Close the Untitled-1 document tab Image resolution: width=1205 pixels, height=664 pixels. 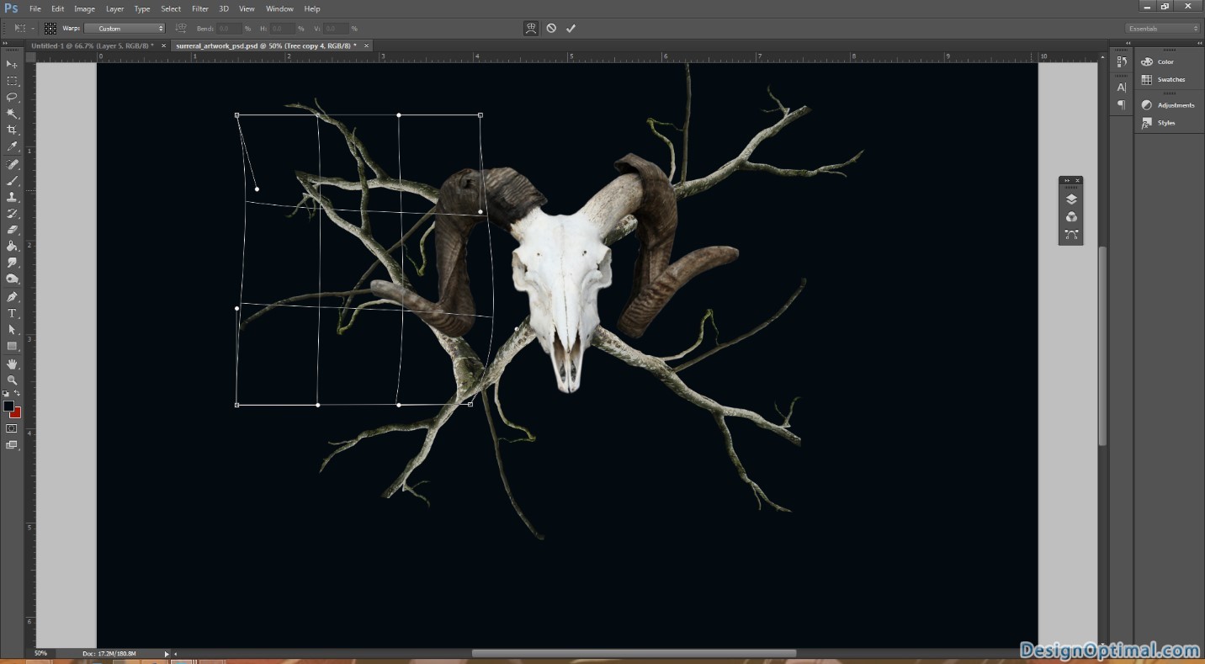pyautogui.click(x=165, y=45)
